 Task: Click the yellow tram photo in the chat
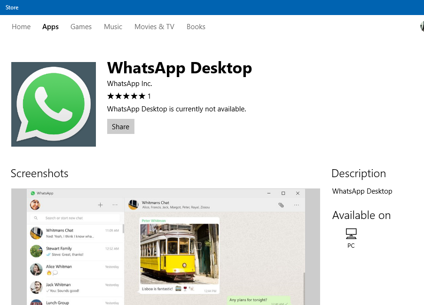[x=179, y=254]
